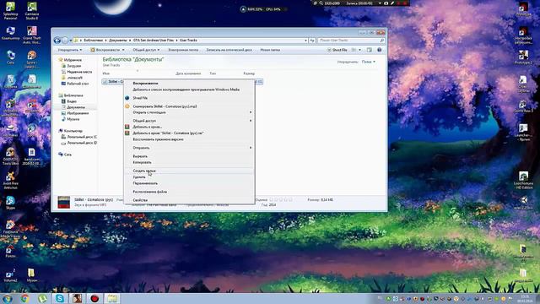The height and width of the screenshot is (304, 540).
Task: Choose 'Копировать' in the context menu
Action: pos(190,162)
